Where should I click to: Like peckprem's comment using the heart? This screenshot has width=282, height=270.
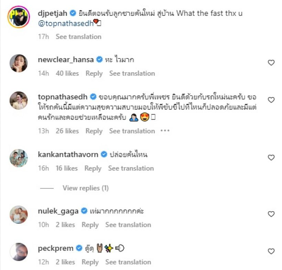(271, 251)
